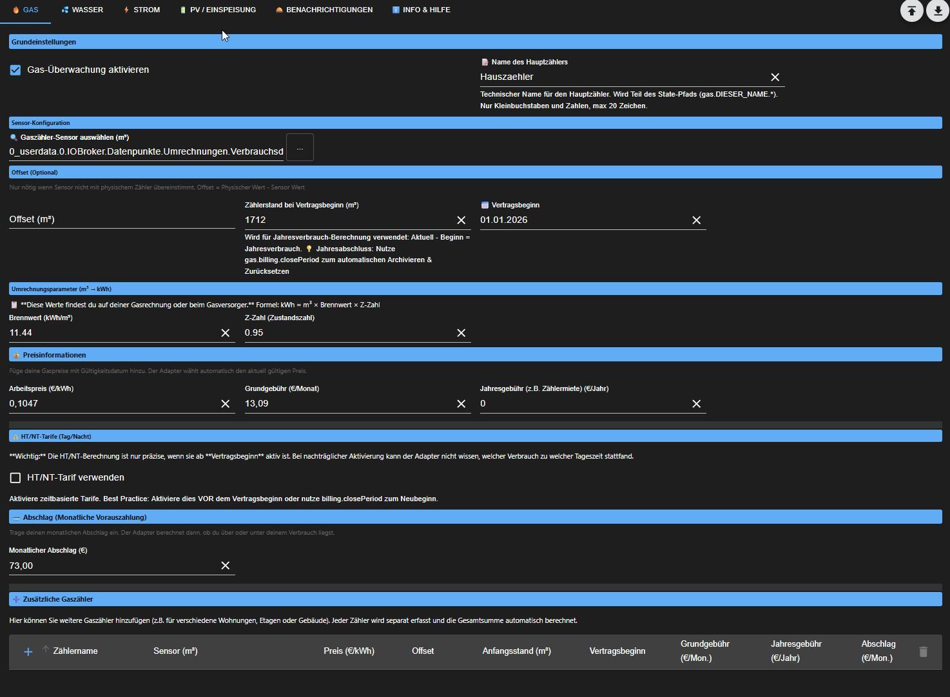Click the sort arrow beside Zählername

click(46, 649)
